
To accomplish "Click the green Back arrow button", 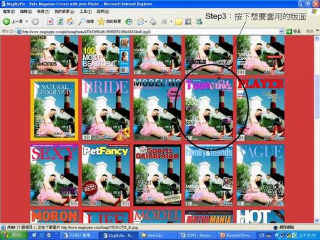I will click(6, 21).
